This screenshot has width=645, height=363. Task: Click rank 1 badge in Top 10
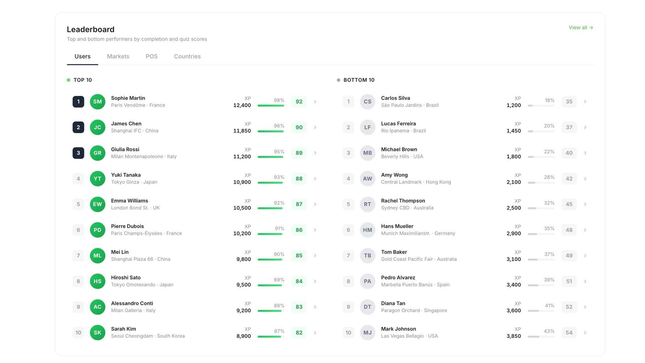pos(78,102)
